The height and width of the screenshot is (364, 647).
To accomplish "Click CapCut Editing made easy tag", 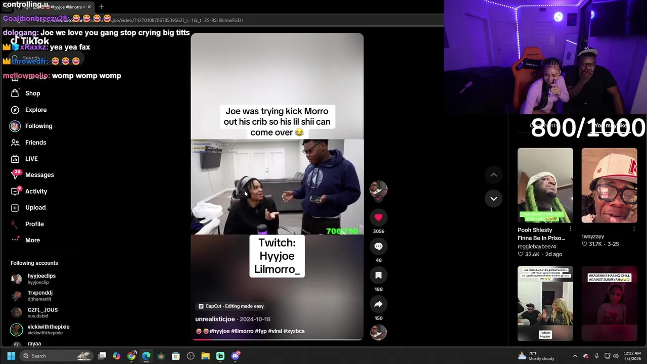I will pos(230,306).
